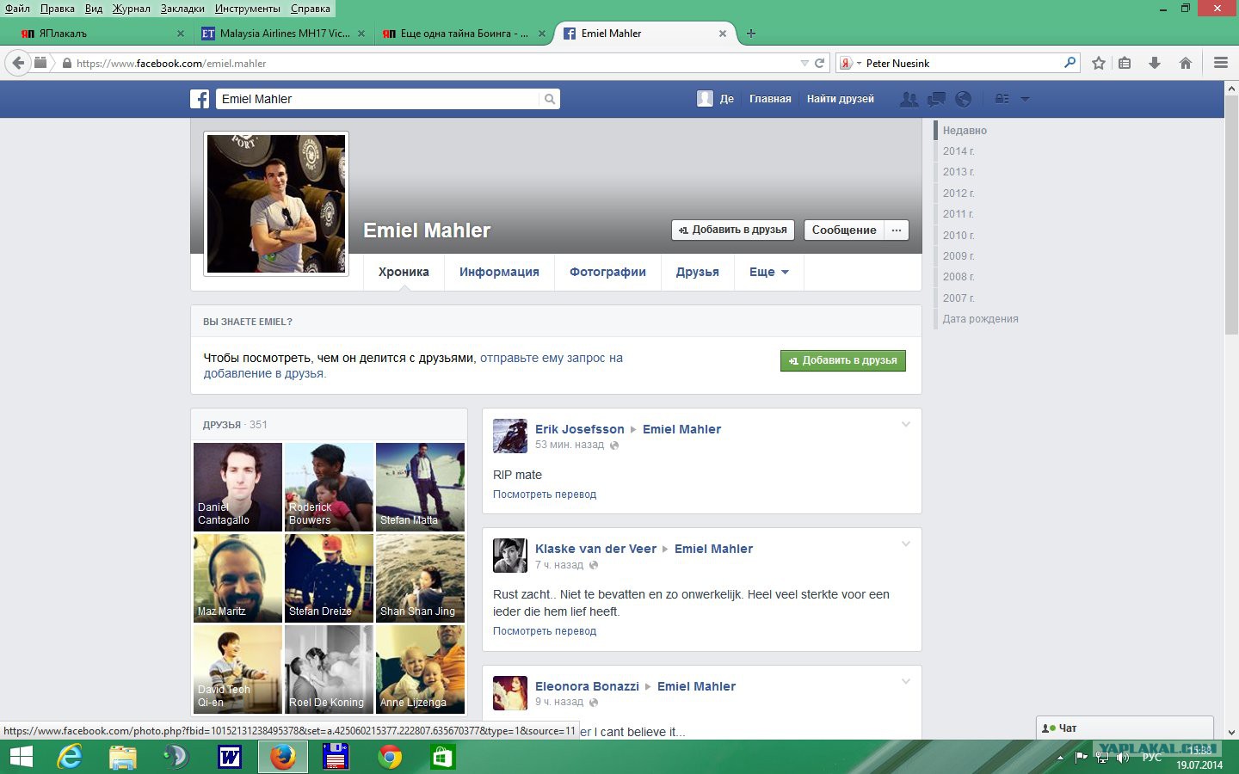The width and height of the screenshot is (1239, 774).
Task: Open the three-dots profile actions button
Action: (897, 230)
